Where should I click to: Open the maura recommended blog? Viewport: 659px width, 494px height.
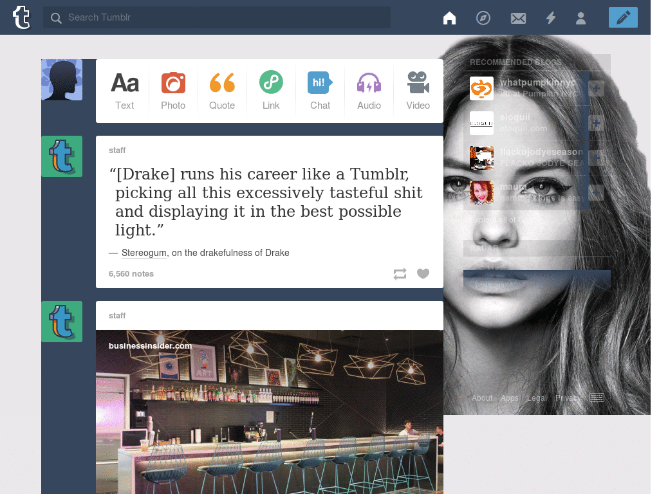[x=513, y=186]
